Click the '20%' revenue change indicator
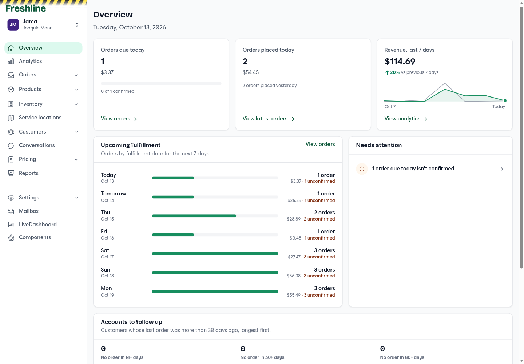Image resolution: width=524 pixels, height=364 pixels. (x=392, y=72)
